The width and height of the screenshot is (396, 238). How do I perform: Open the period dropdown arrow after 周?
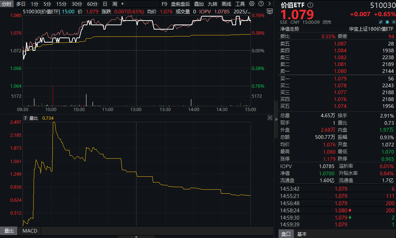click(x=123, y=4)
